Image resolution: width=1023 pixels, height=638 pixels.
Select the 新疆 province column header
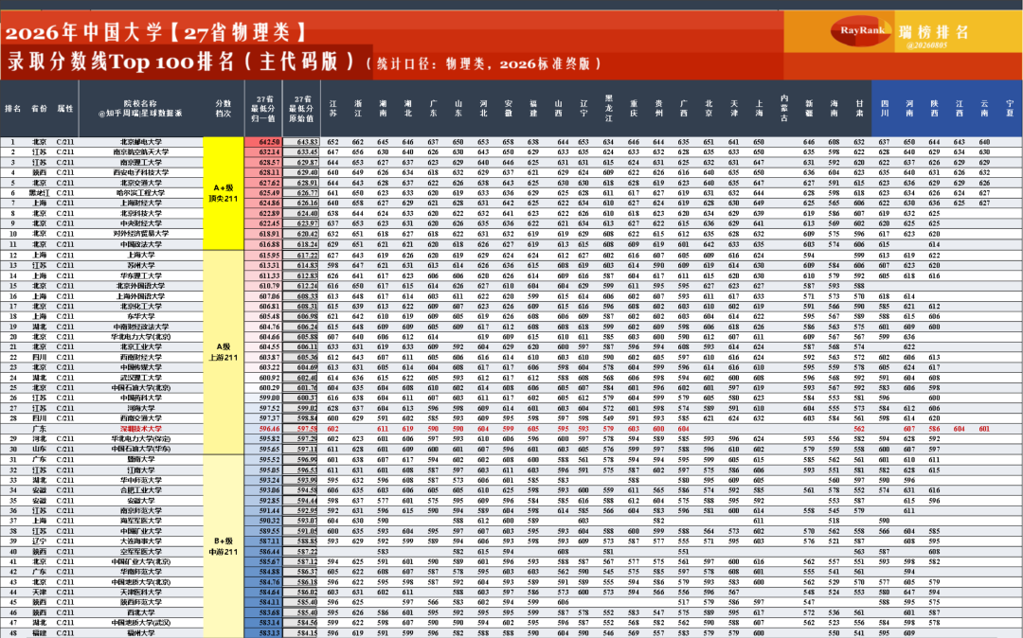pyautogui.click(x=809, y=108)
